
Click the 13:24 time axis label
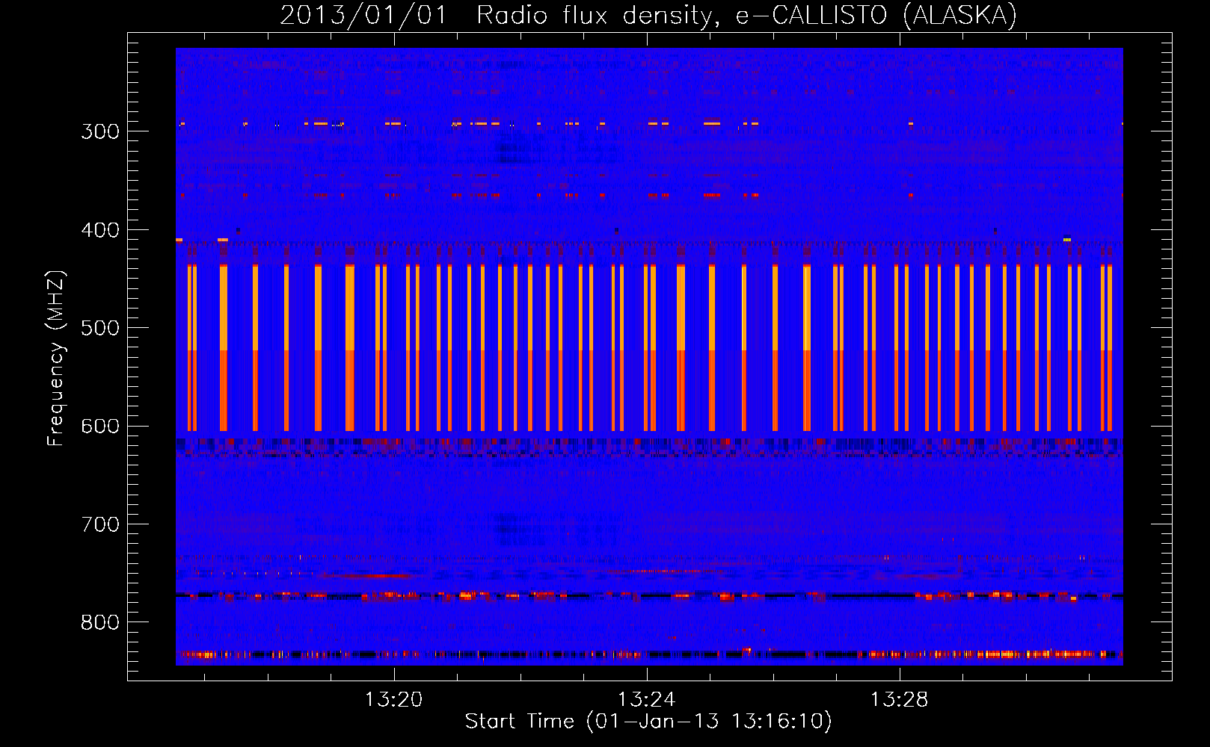click(x=646, y=699)
